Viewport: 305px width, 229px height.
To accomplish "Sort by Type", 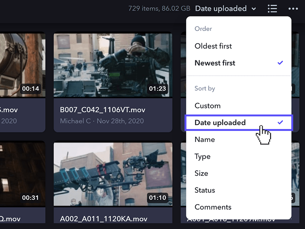I will coord(239,156).
